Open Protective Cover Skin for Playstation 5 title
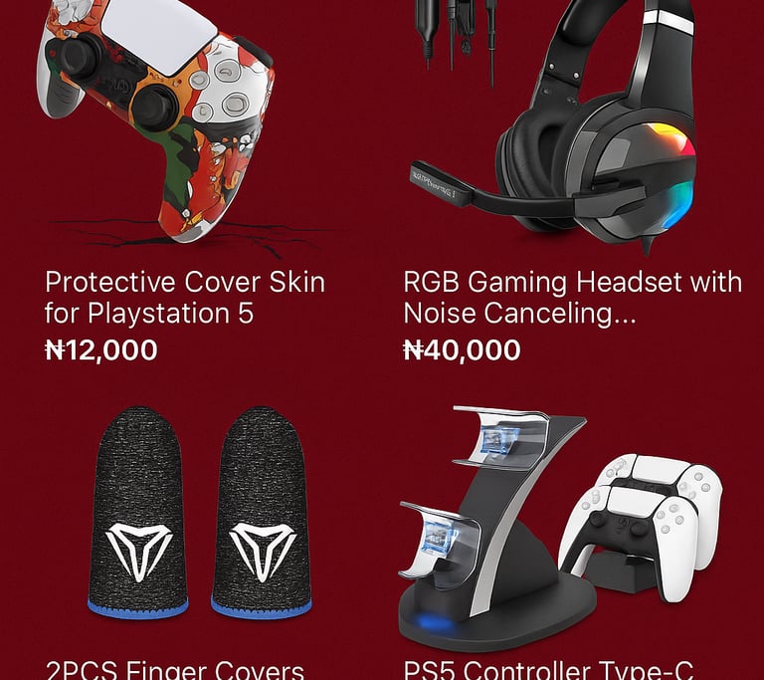The width and height of the screenshot is (764, 680). pyautogui.click(x=185, y=297)
